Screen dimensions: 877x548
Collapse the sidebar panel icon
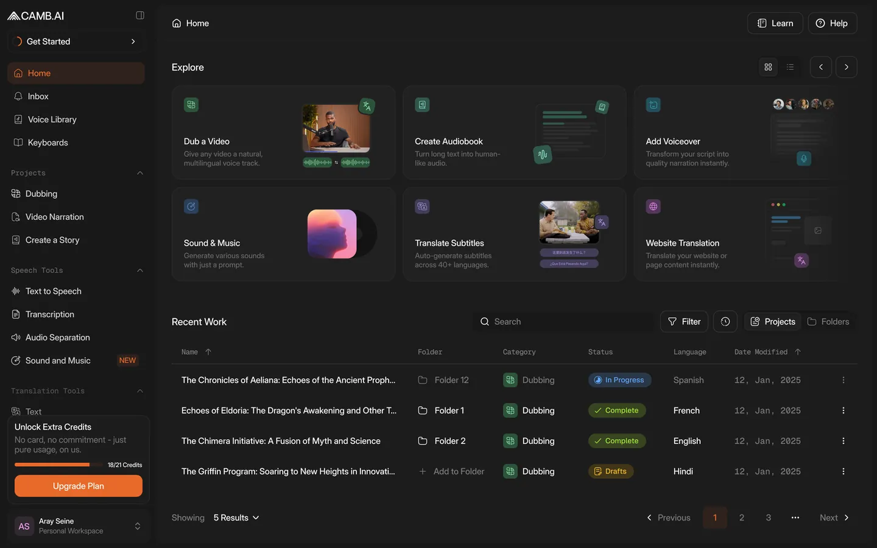coord(140,15)
